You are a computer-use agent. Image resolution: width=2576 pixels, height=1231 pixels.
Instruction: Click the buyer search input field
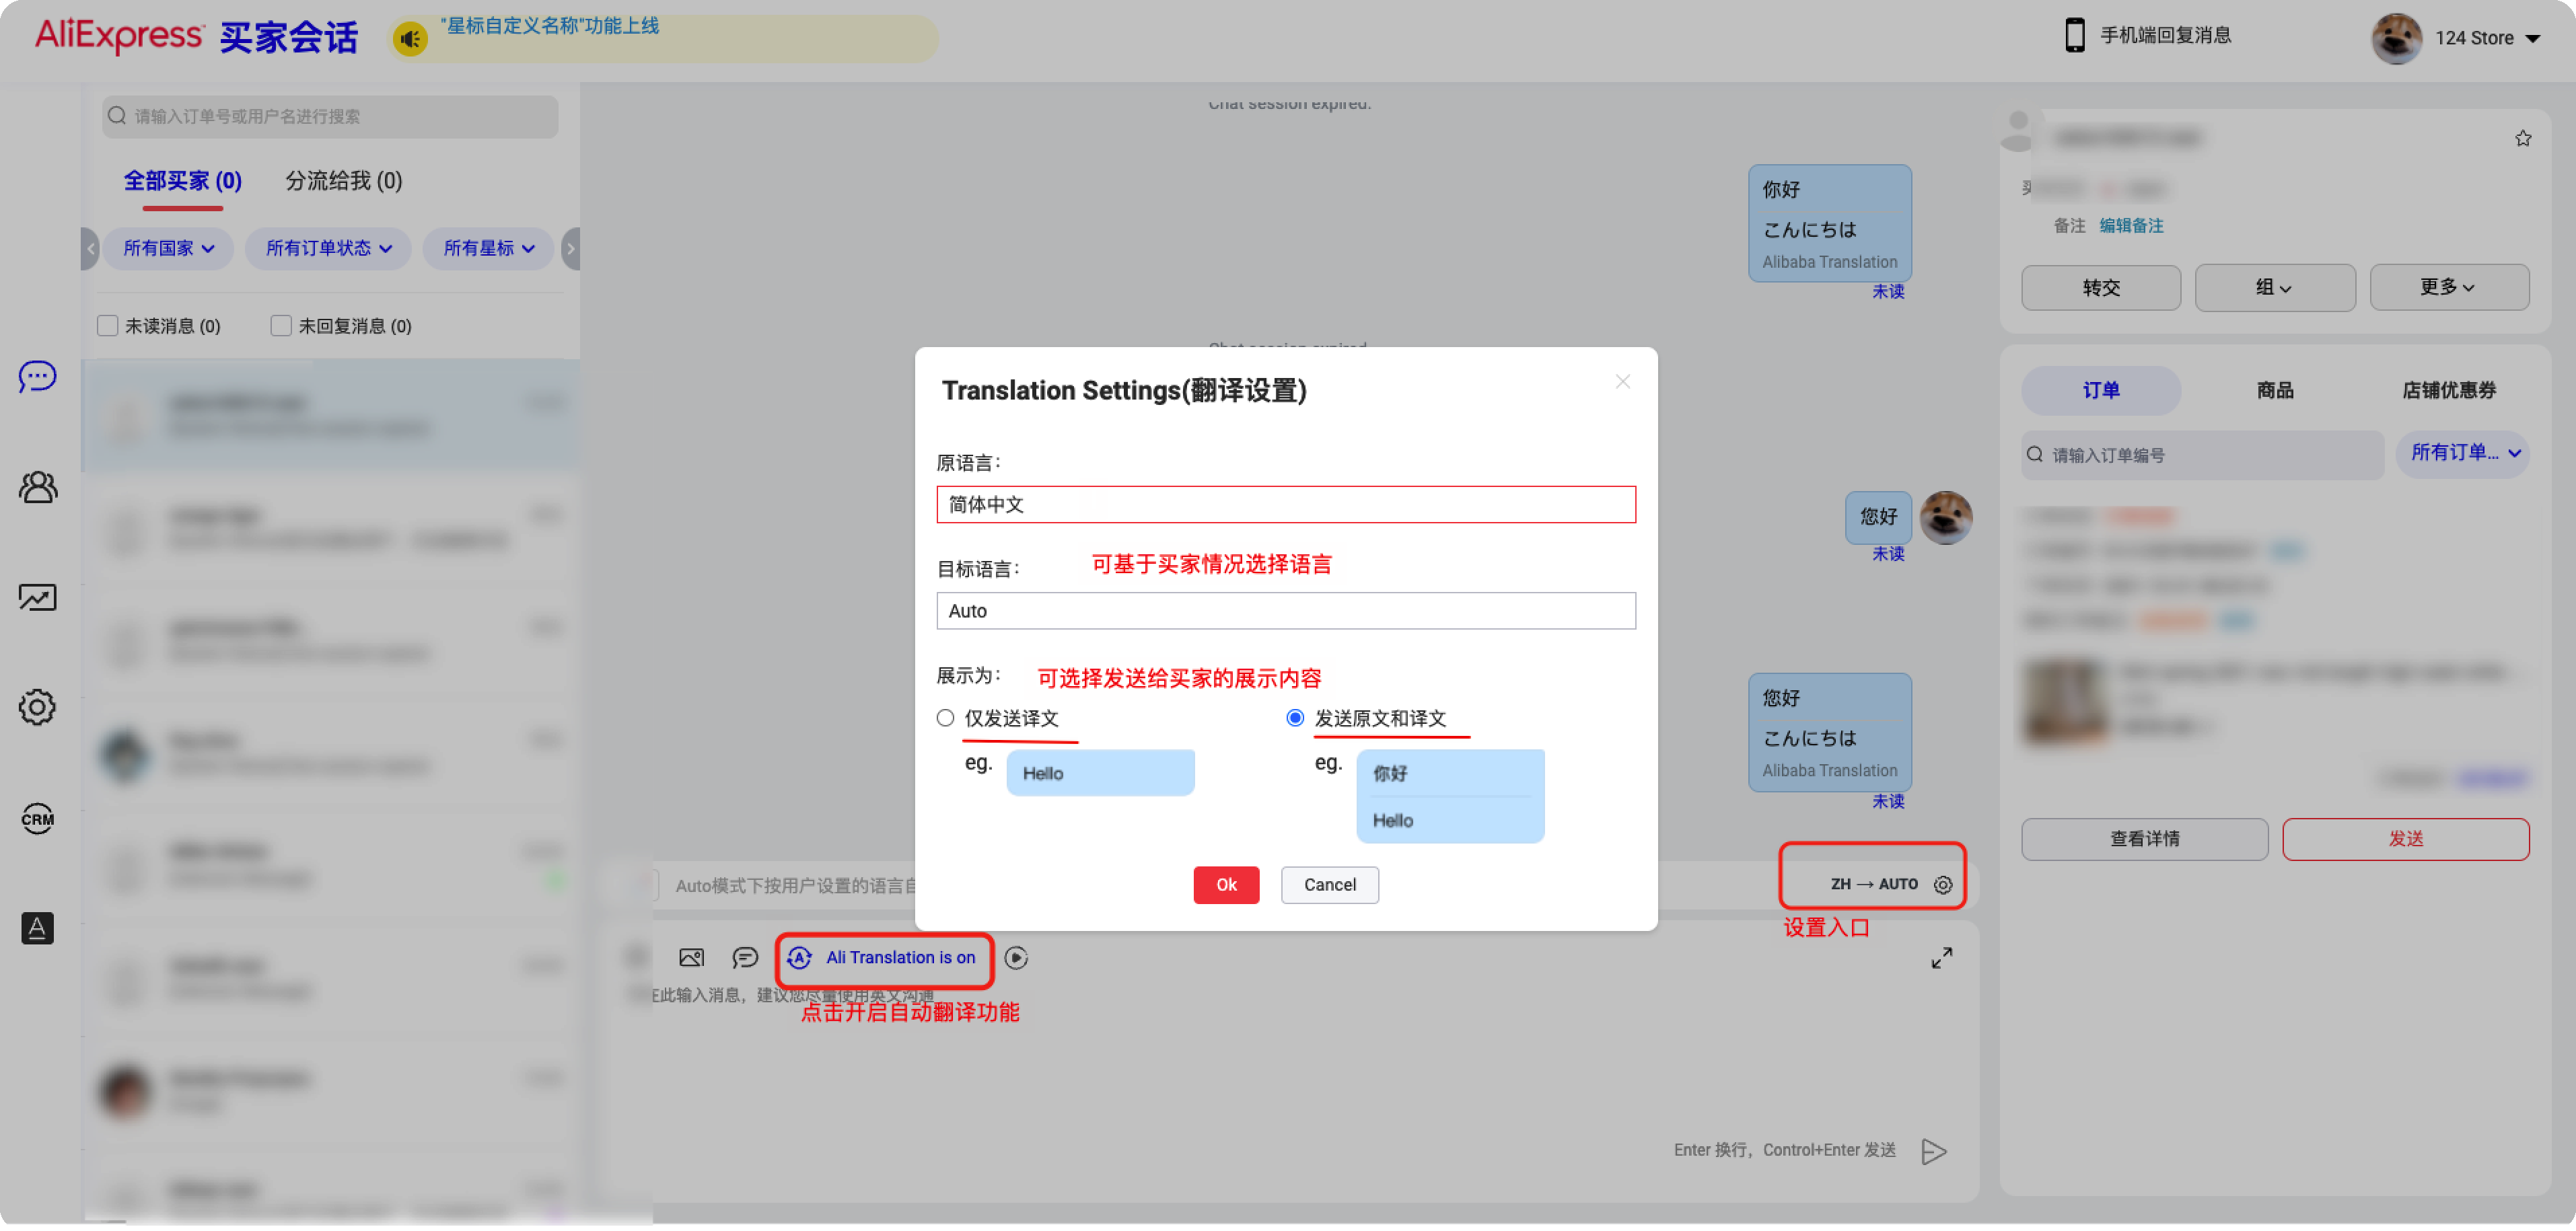coord(330,116)
